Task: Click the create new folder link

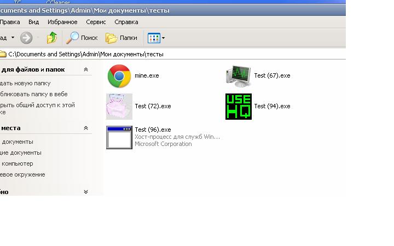Action: (x=25, y=83)
